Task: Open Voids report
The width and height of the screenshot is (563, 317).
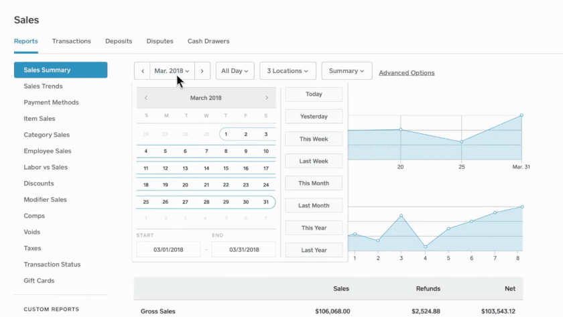Action: pyautogui.click(x=32, y=232)
